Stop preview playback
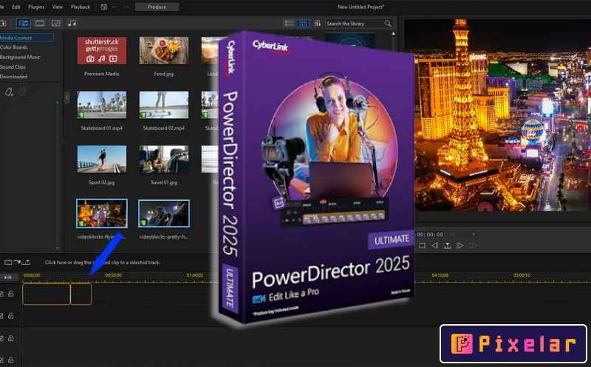Image resolution: width=591 pixels, height=367 pixels. pyautogui.click(x=422, y=246)
